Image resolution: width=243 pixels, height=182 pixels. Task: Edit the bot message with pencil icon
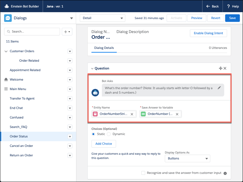(x=219, y=88)
